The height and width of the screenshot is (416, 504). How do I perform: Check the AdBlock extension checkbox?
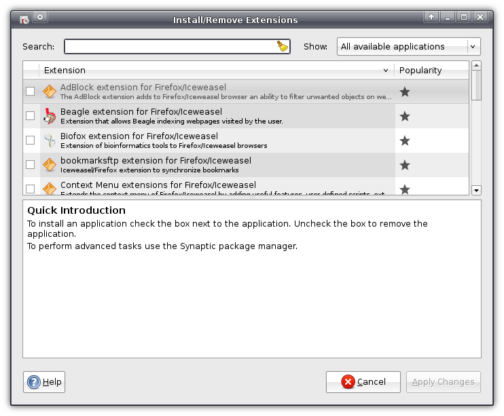pos(30,92)
